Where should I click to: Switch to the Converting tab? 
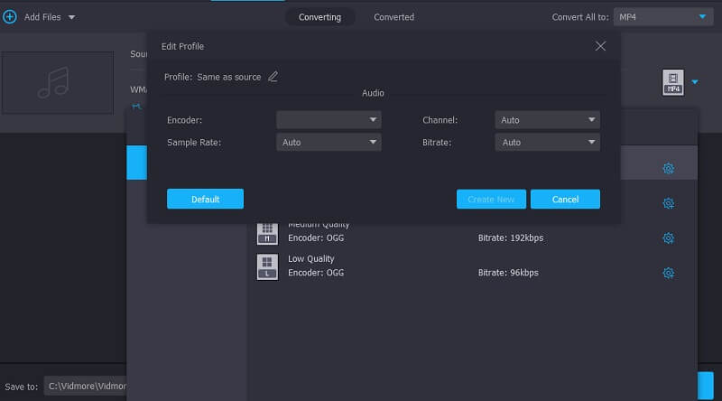(x=319, y=17)
